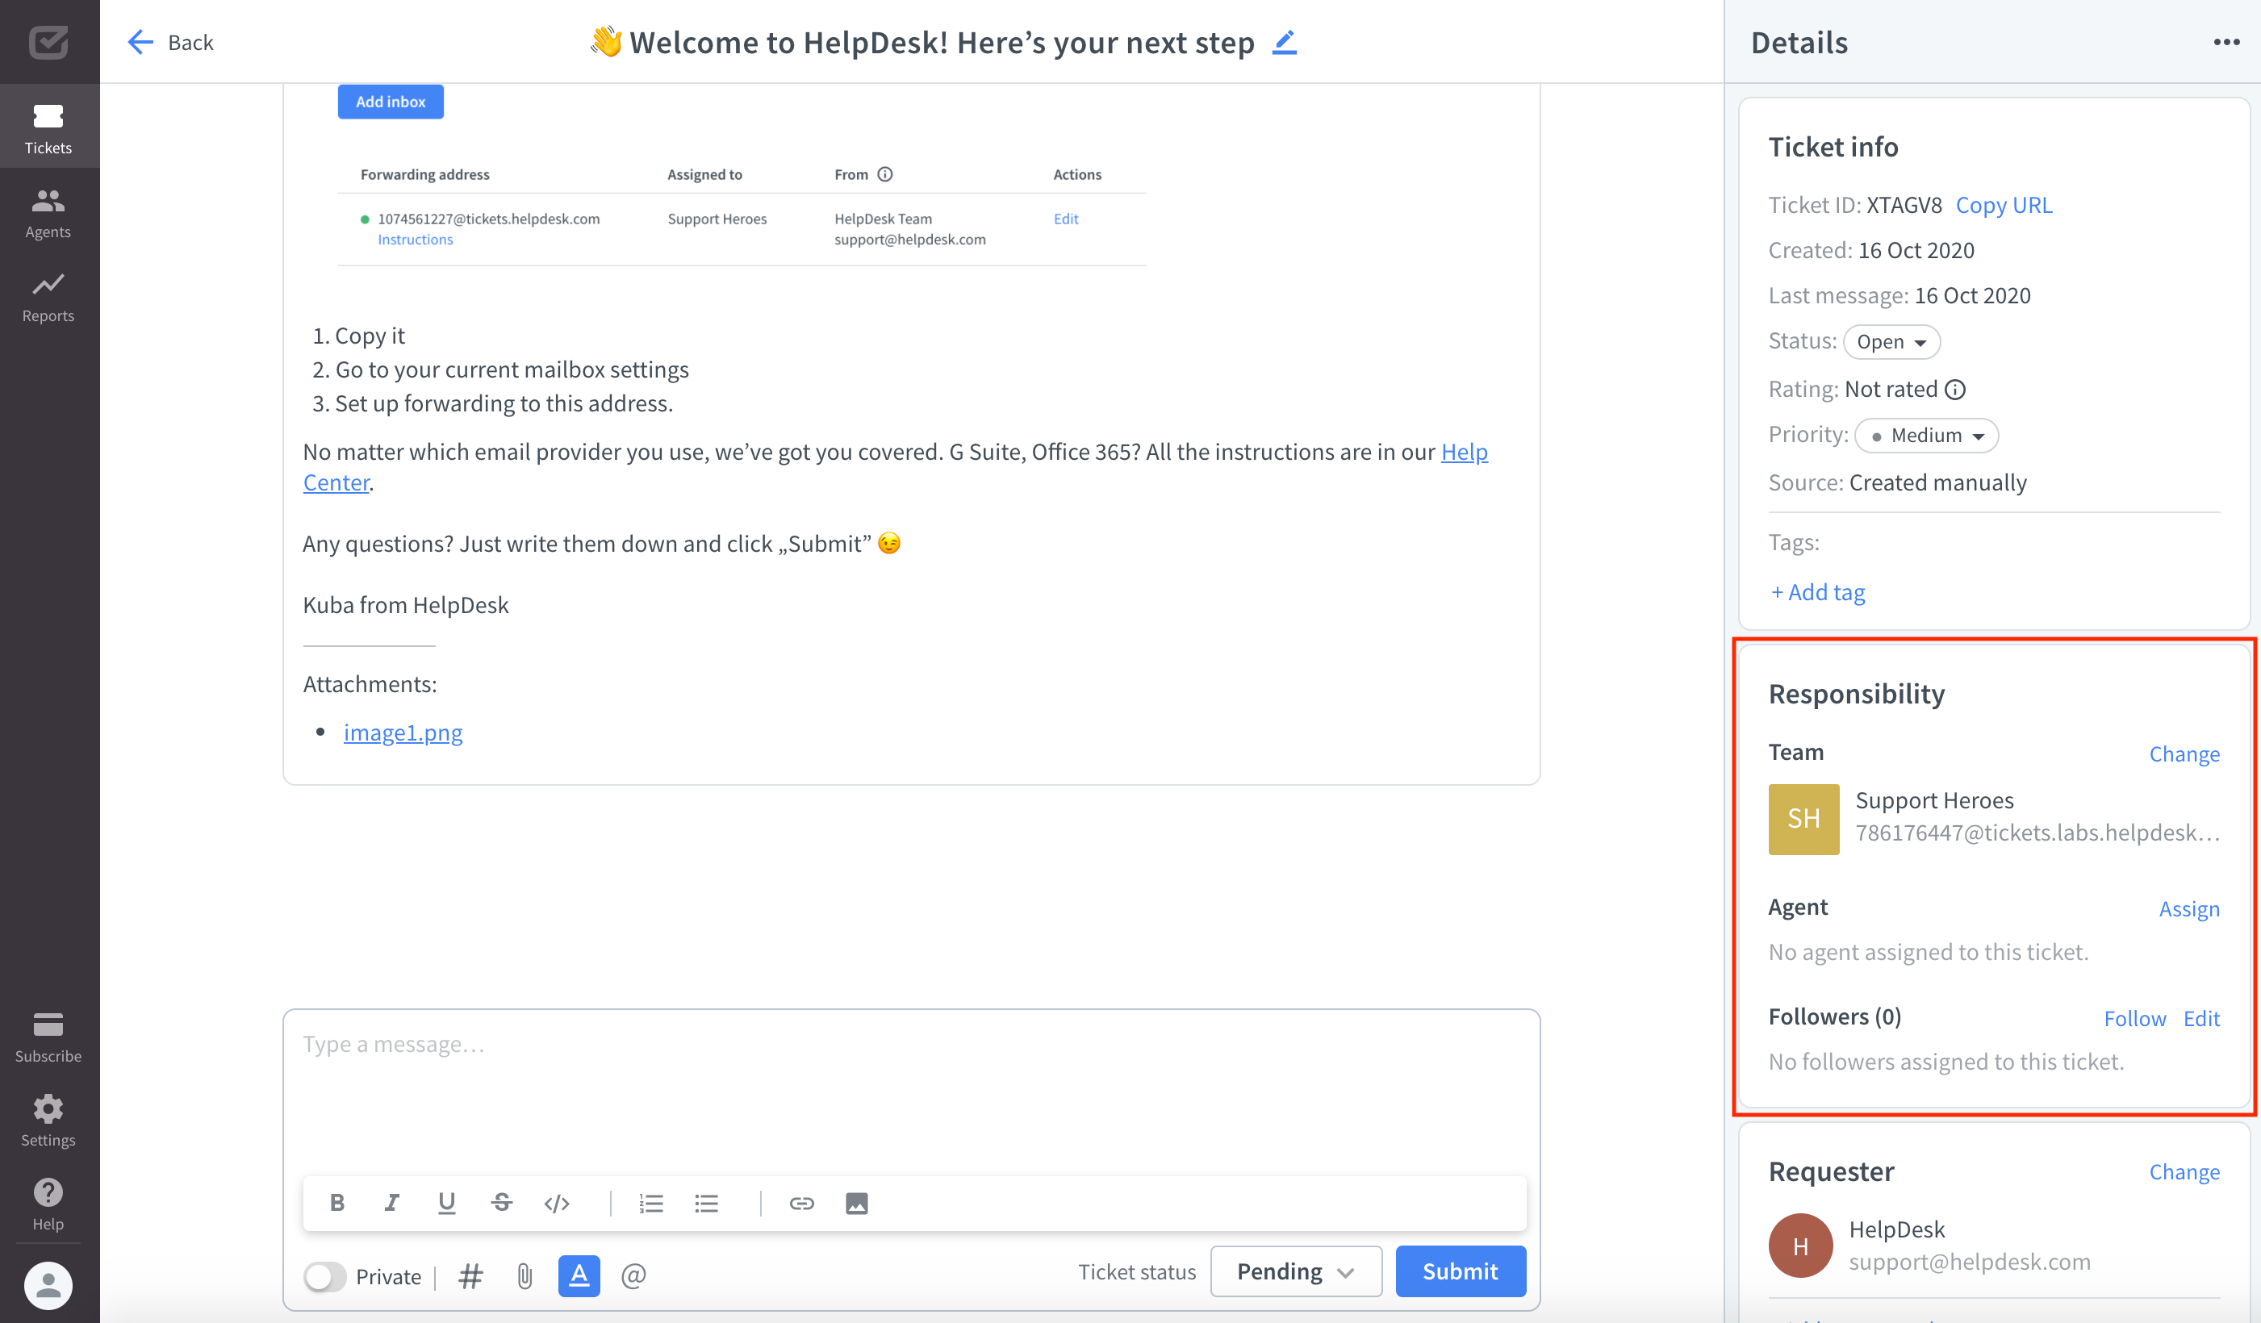2261x1323 pixels.
Task: Open the user profile avatar
Action: pos(48,1284)
